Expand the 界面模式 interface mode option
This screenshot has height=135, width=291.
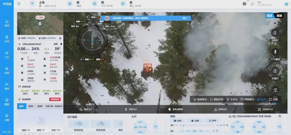(x=247, y=99)
